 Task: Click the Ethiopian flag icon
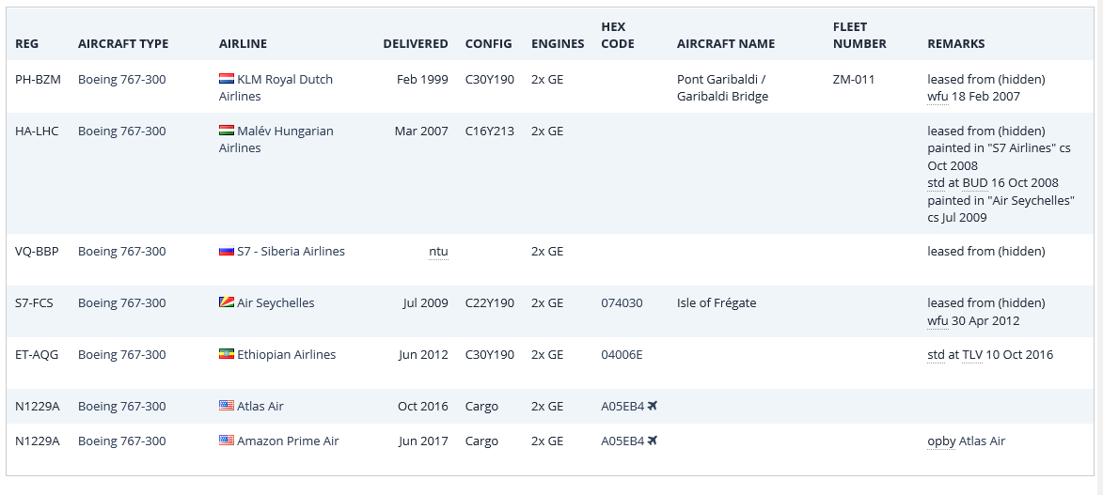pos(227,354)
